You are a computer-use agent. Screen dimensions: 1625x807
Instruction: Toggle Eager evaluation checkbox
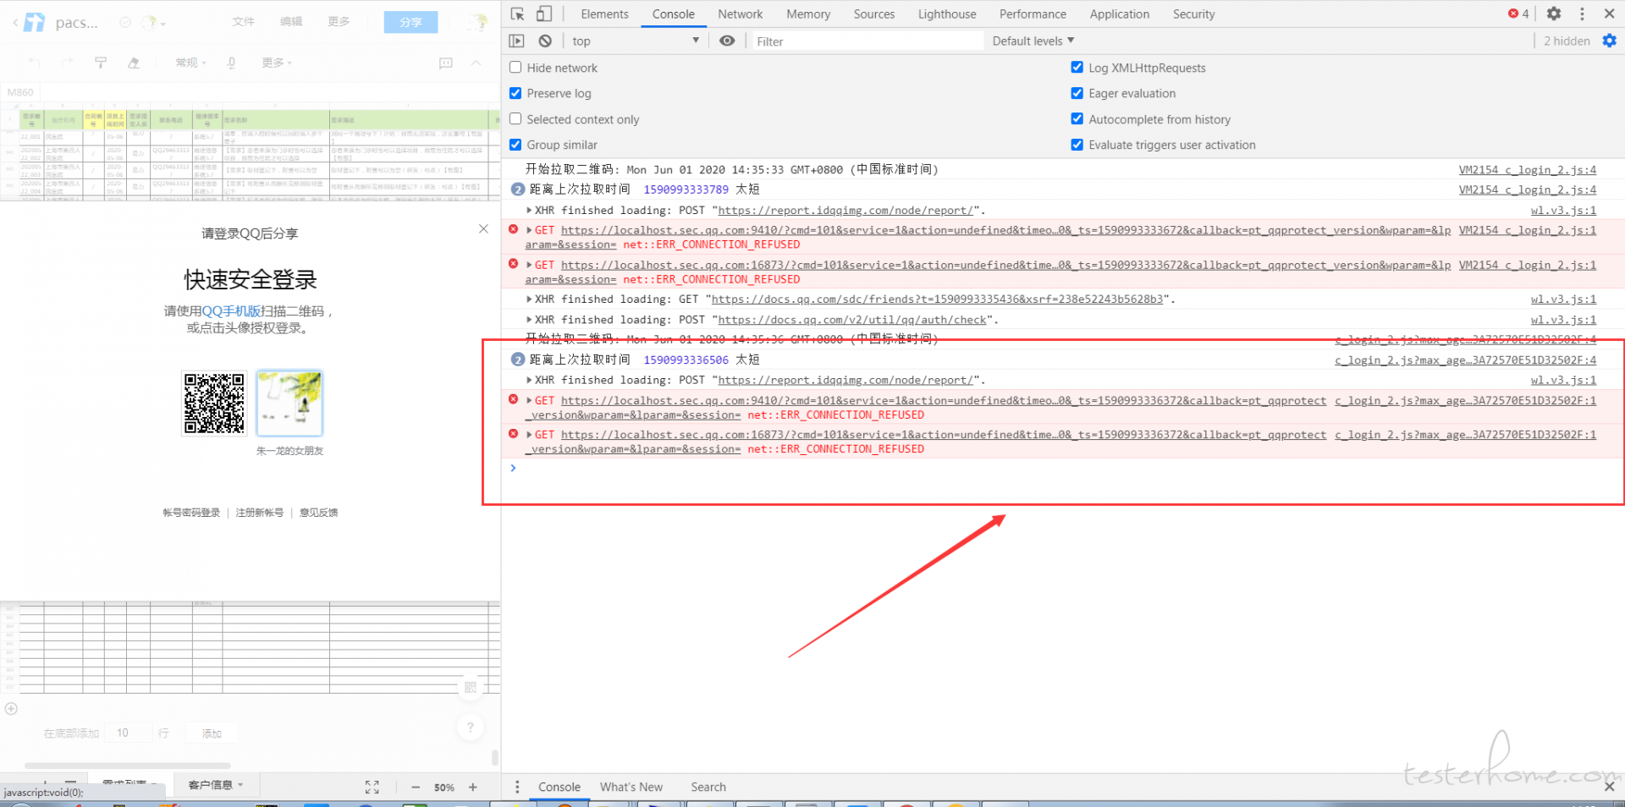[1077, 93]
